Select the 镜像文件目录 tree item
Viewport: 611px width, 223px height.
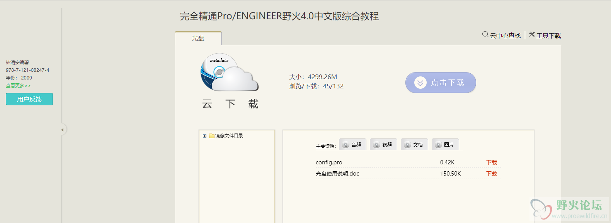click(x=229, y=136)
